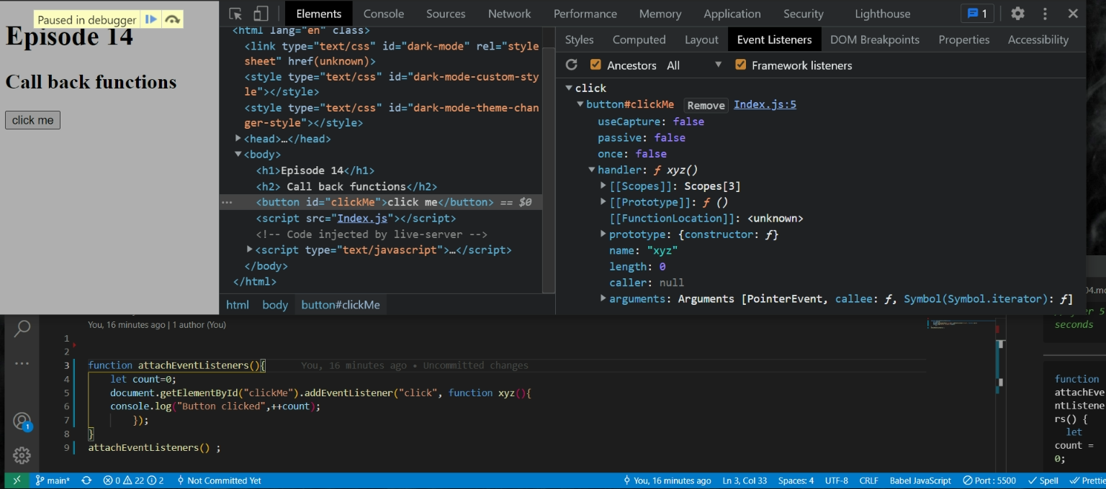1106x489 pixels.
Task: Click the step over icon in debugger overlay
Action: tap(172, 19)
